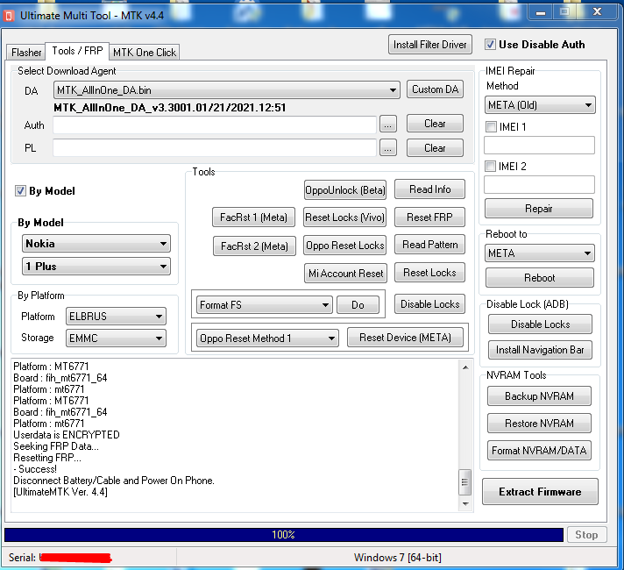This screenshot has width=624, height=570.
Task: Switch to the Flasher tab
Action: (x=26, y=53)
